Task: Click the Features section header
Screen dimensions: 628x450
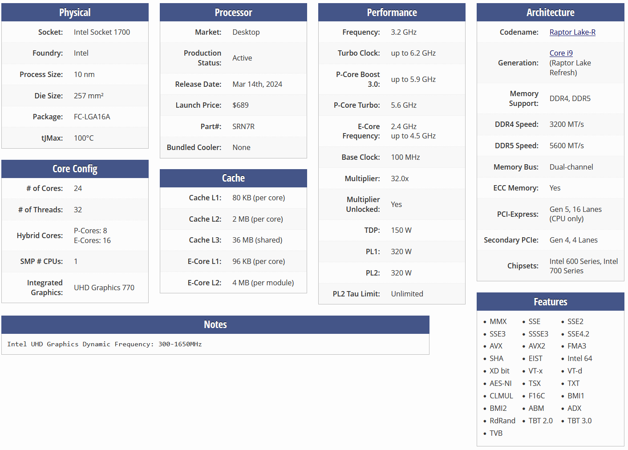Action: 551,302
